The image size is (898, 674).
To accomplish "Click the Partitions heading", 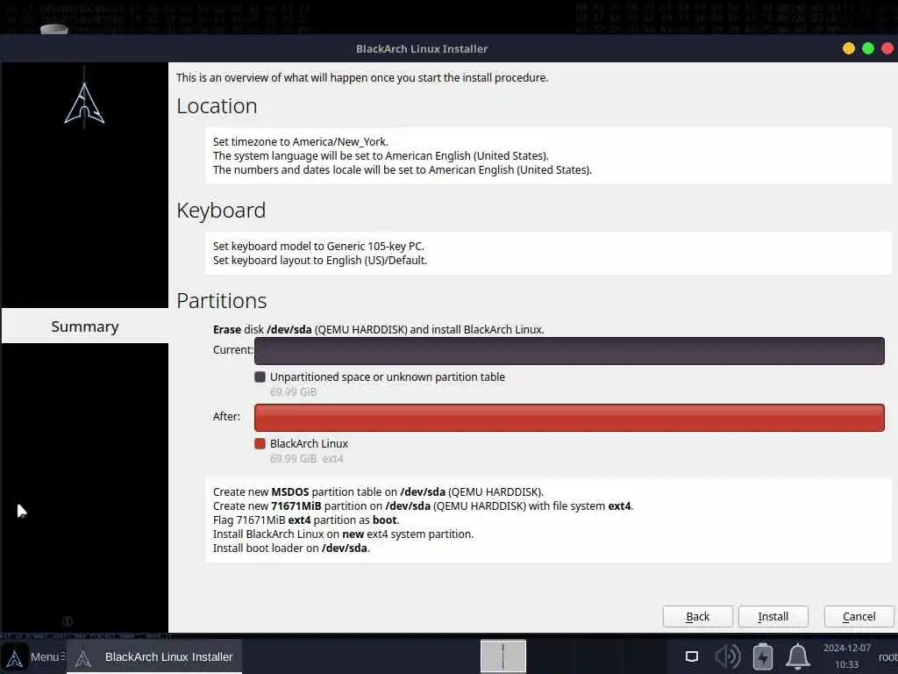I will 222,301.
